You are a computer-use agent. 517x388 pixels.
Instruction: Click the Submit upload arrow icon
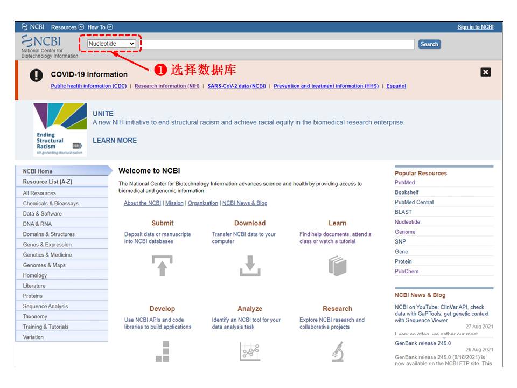pos(162,266)
